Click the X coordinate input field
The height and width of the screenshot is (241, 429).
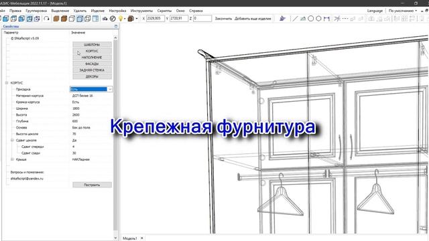tap(156, 18)
